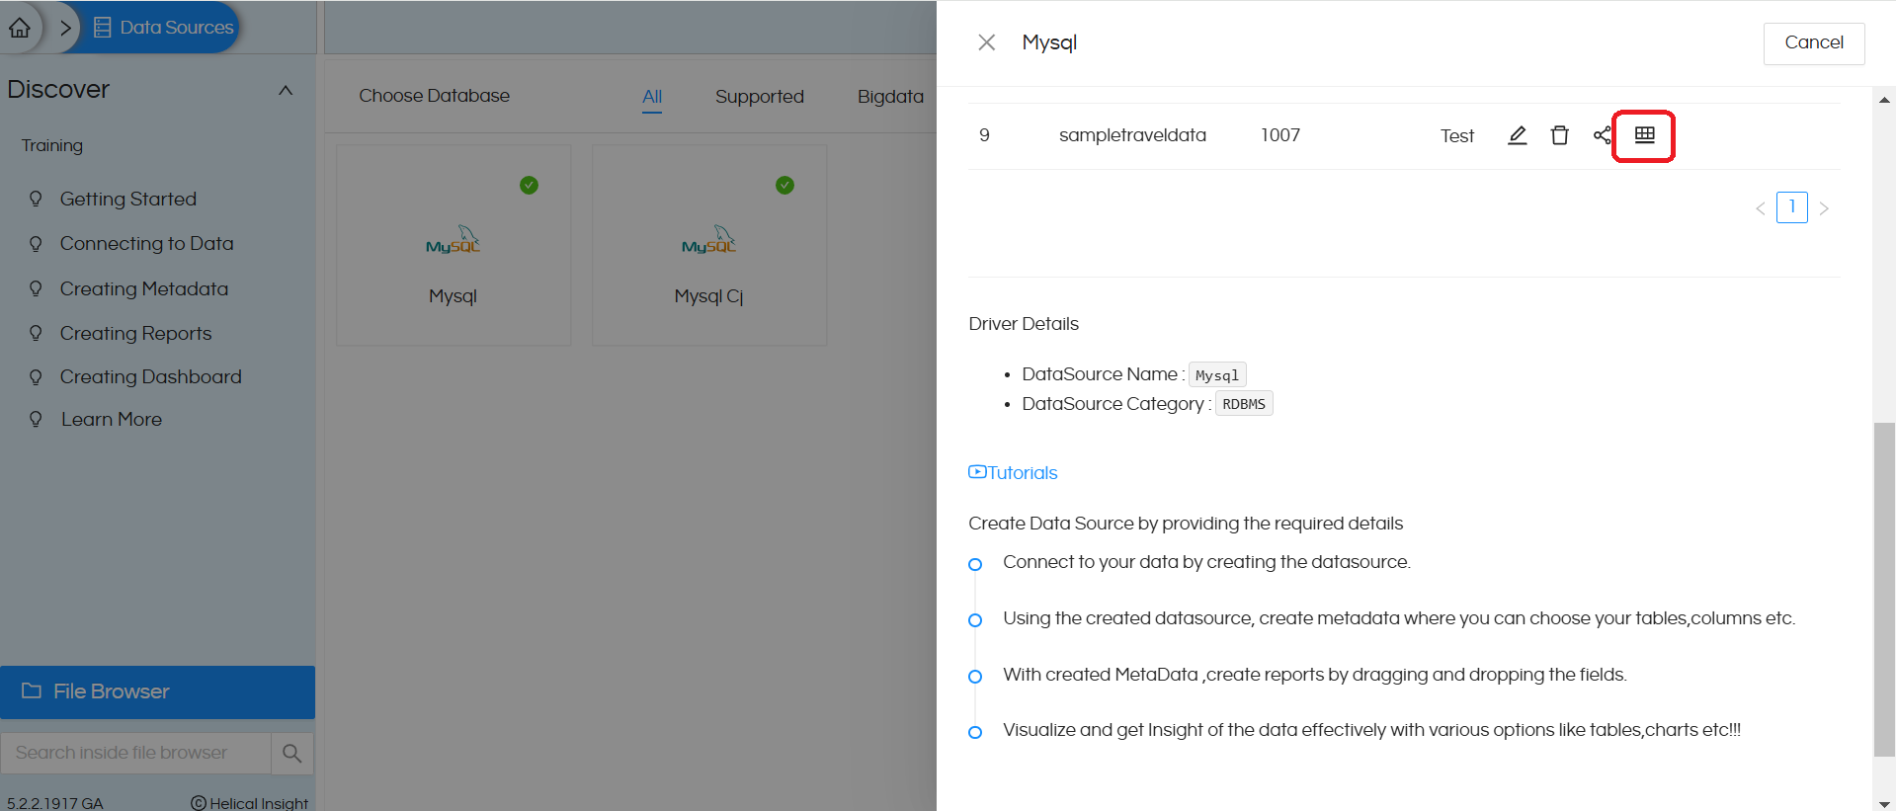Share the sampletraveldata datasource

pos(1602,135)
